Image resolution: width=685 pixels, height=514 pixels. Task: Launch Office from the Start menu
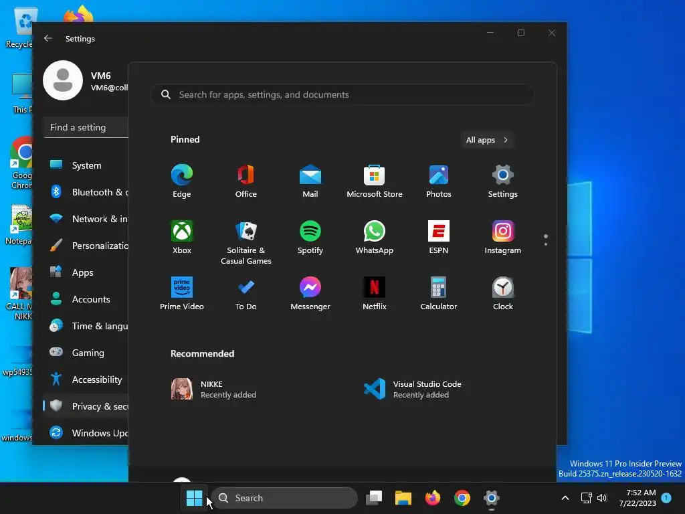(246, 181)
